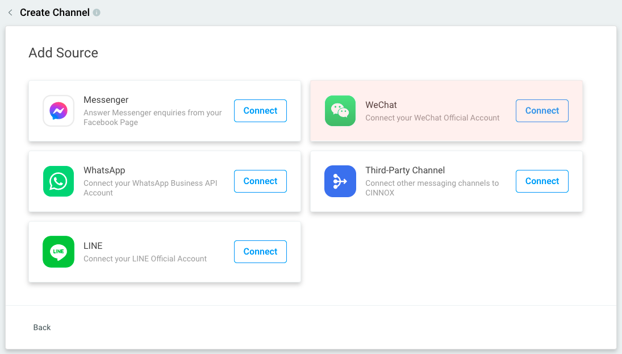This screenshot has width=622, height=354.
Task: Connect the LINE source
Action: click(x=260, y=252)
